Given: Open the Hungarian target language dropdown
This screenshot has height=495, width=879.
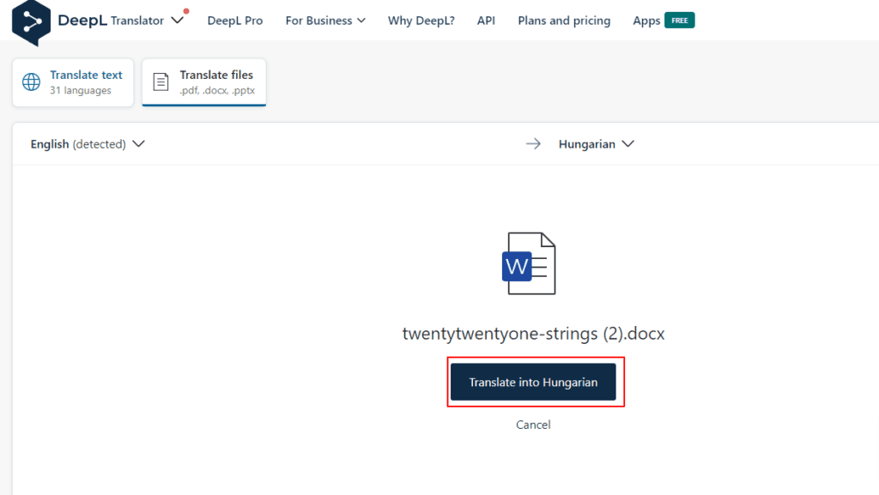Looking at the screenshot, I should point(597,144).
